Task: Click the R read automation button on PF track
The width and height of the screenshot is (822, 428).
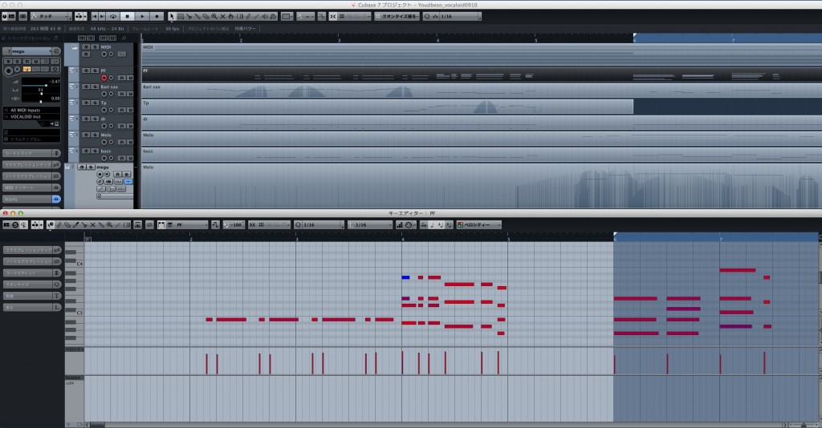Action: coord(122,78)
